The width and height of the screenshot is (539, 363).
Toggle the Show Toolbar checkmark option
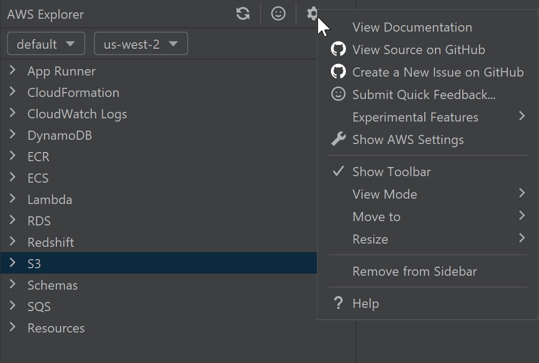coord(392,172)
